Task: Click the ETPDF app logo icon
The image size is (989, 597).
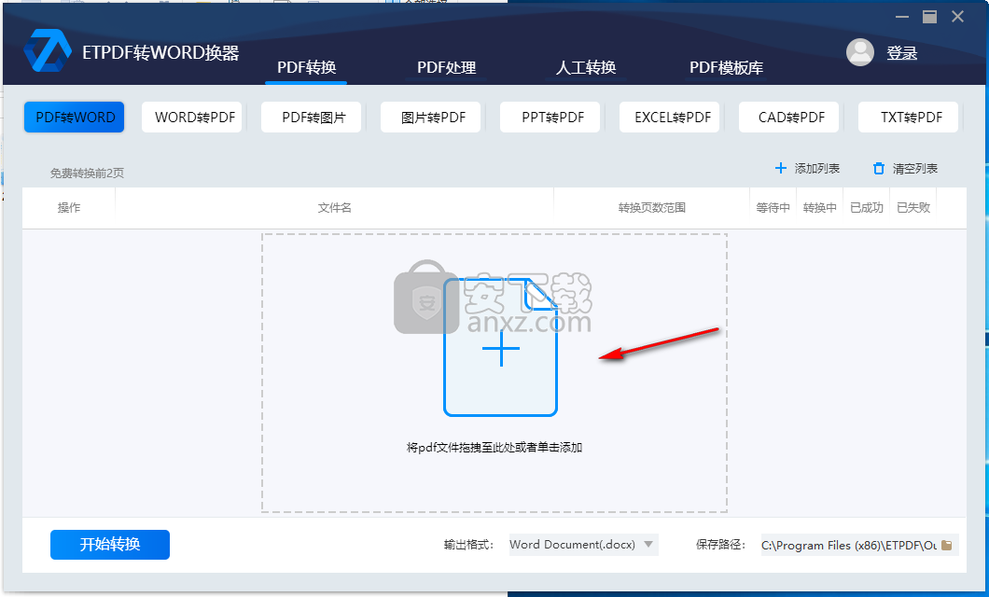Action: pos(48,50)
